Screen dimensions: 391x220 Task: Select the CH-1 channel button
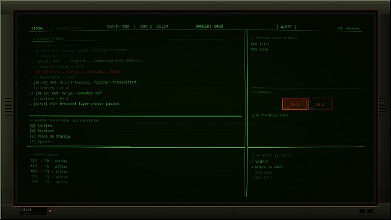pos(295,104)
